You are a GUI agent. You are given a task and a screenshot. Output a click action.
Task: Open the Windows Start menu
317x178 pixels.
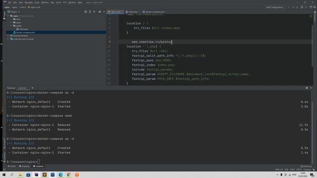click(x=4, y=175)
